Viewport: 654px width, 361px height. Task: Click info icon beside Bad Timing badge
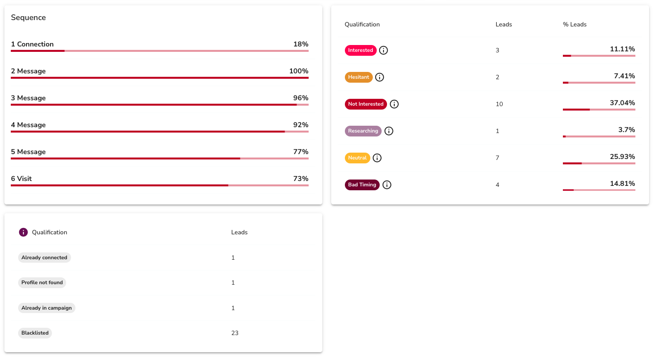coord(387,185)
